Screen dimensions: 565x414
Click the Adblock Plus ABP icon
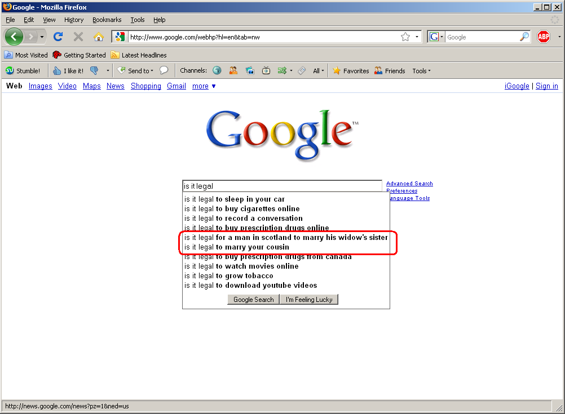[543, 37]
